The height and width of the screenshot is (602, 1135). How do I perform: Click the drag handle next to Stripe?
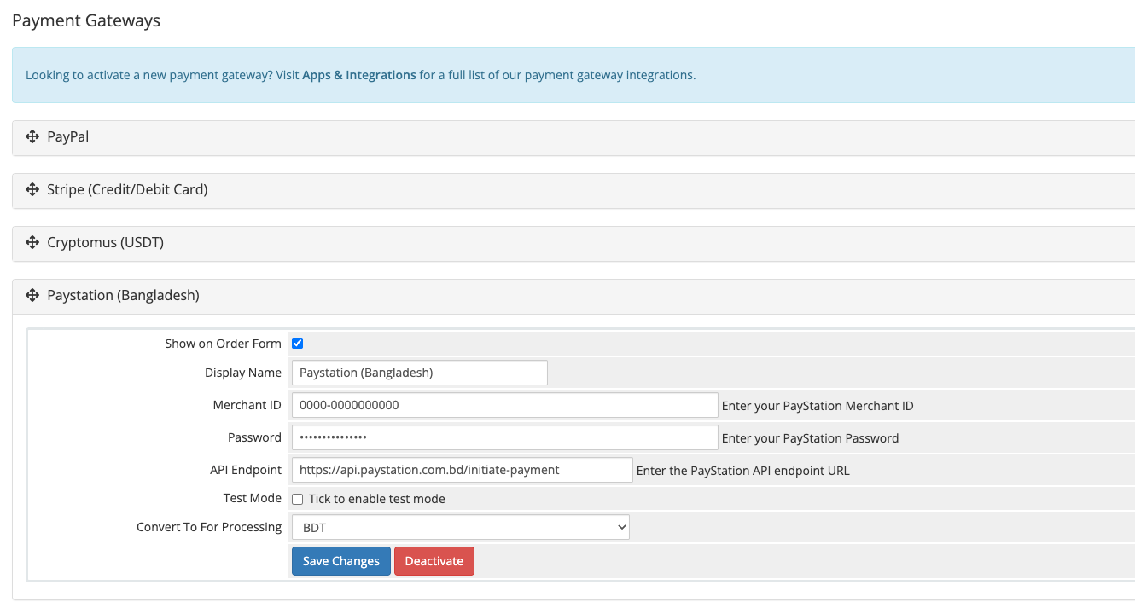point(32,189)
